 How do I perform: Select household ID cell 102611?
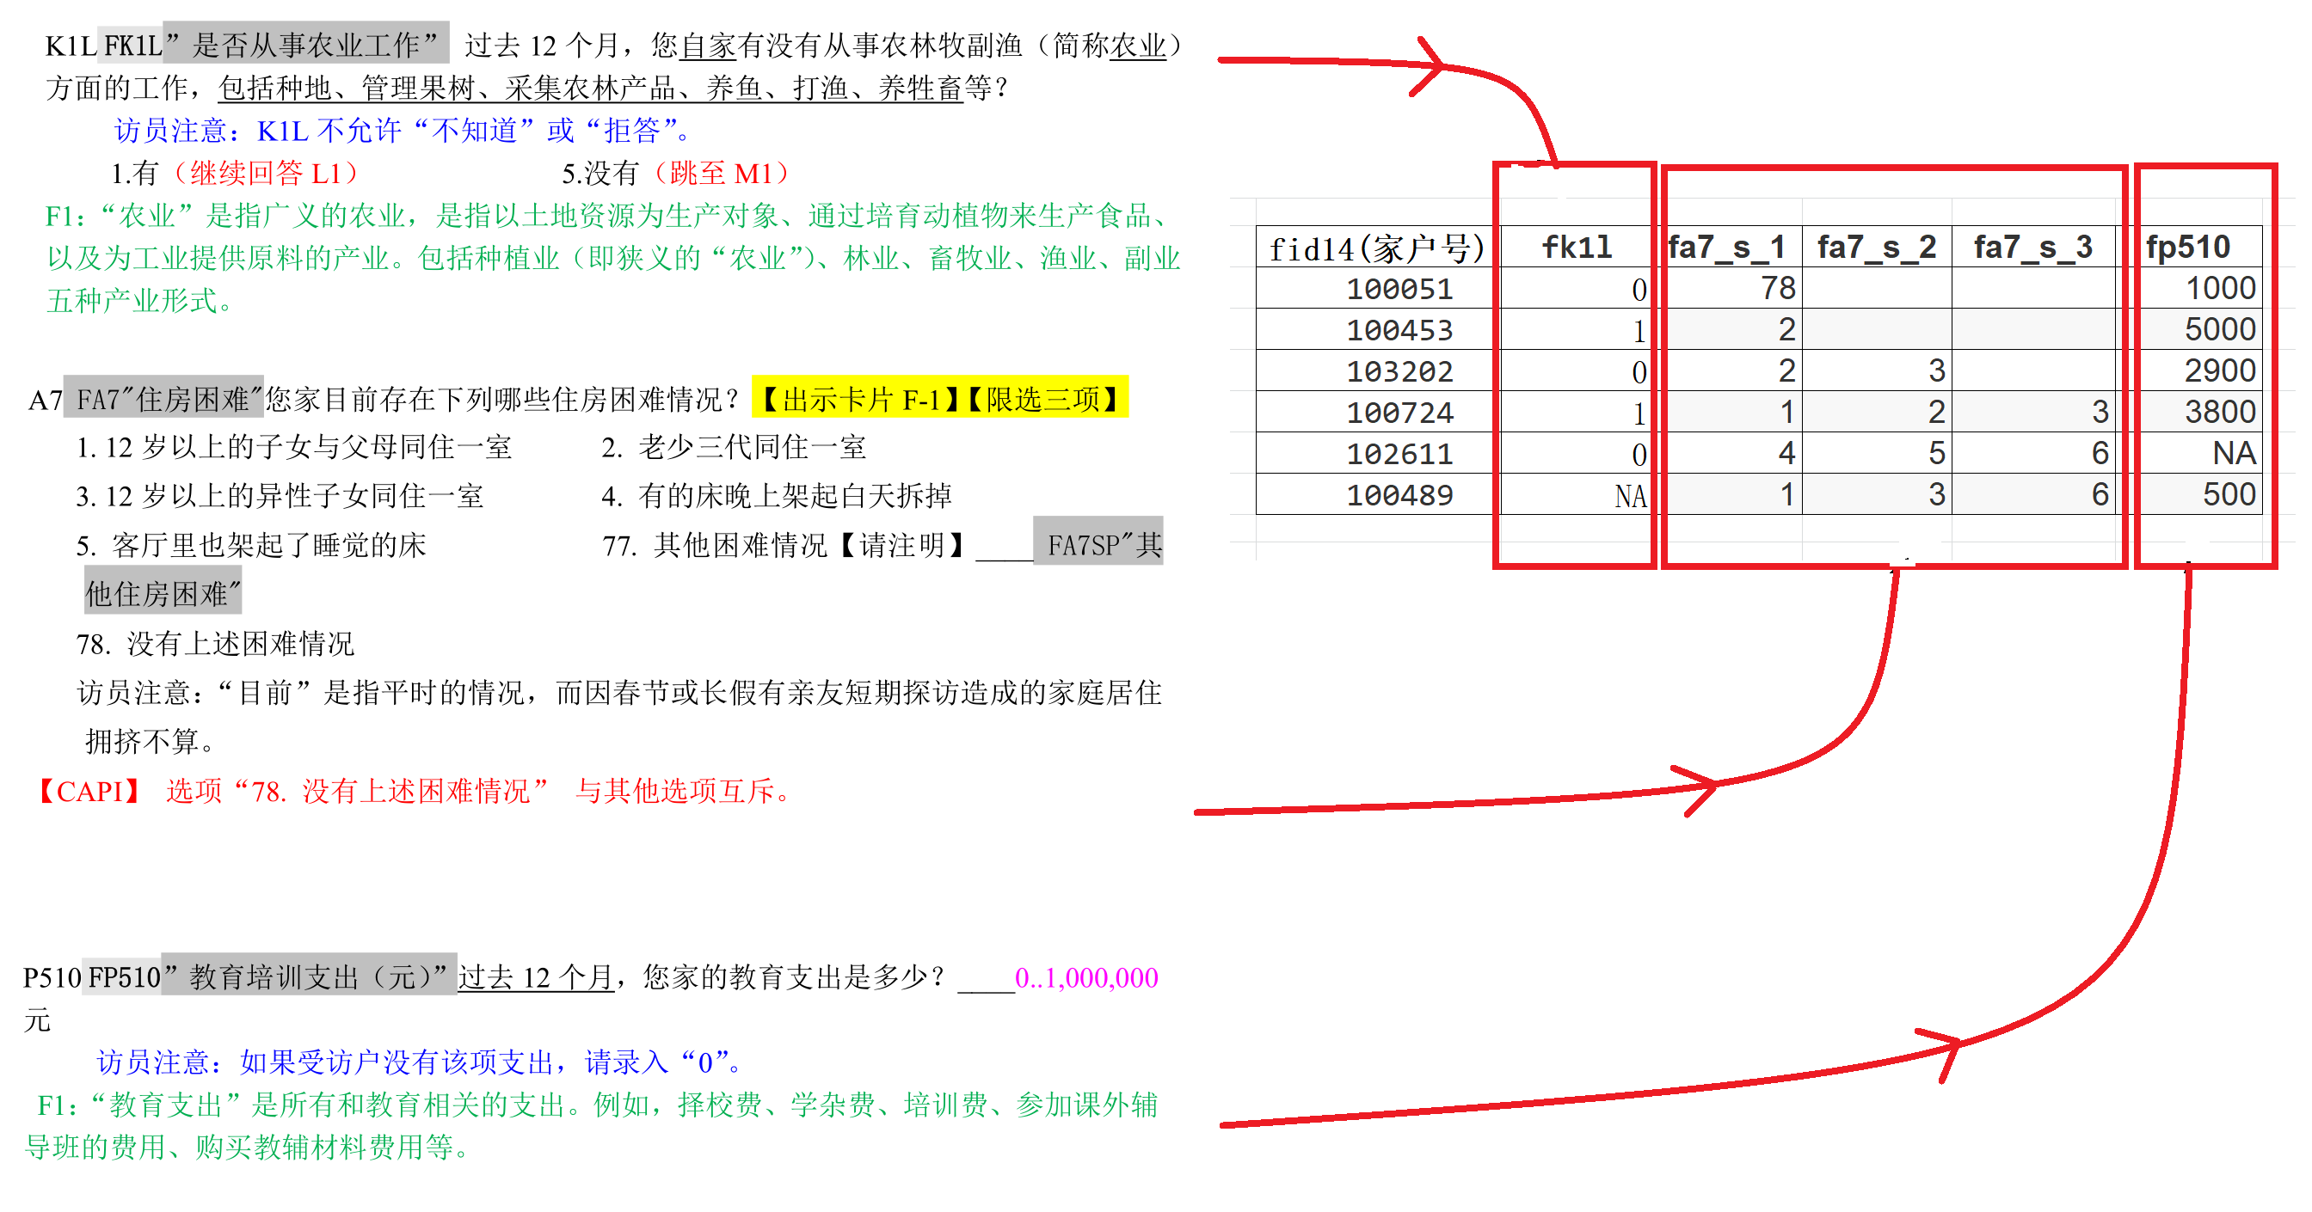[1399, 454]
